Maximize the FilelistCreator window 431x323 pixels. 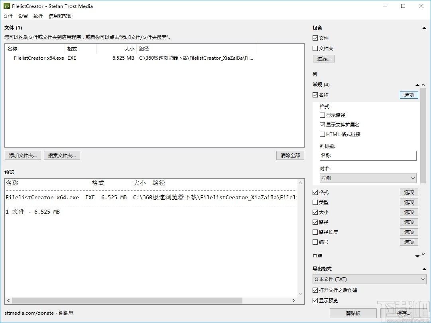[403, 6]
